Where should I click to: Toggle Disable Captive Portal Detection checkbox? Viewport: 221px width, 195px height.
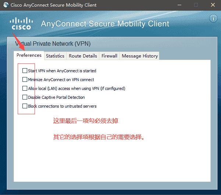click(25, 97)
